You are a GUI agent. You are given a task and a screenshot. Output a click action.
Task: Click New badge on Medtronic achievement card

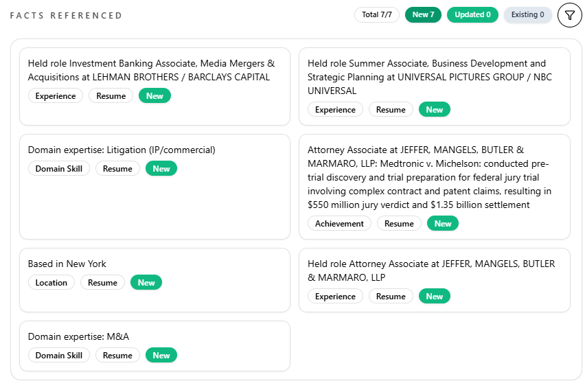pos(442,224)
